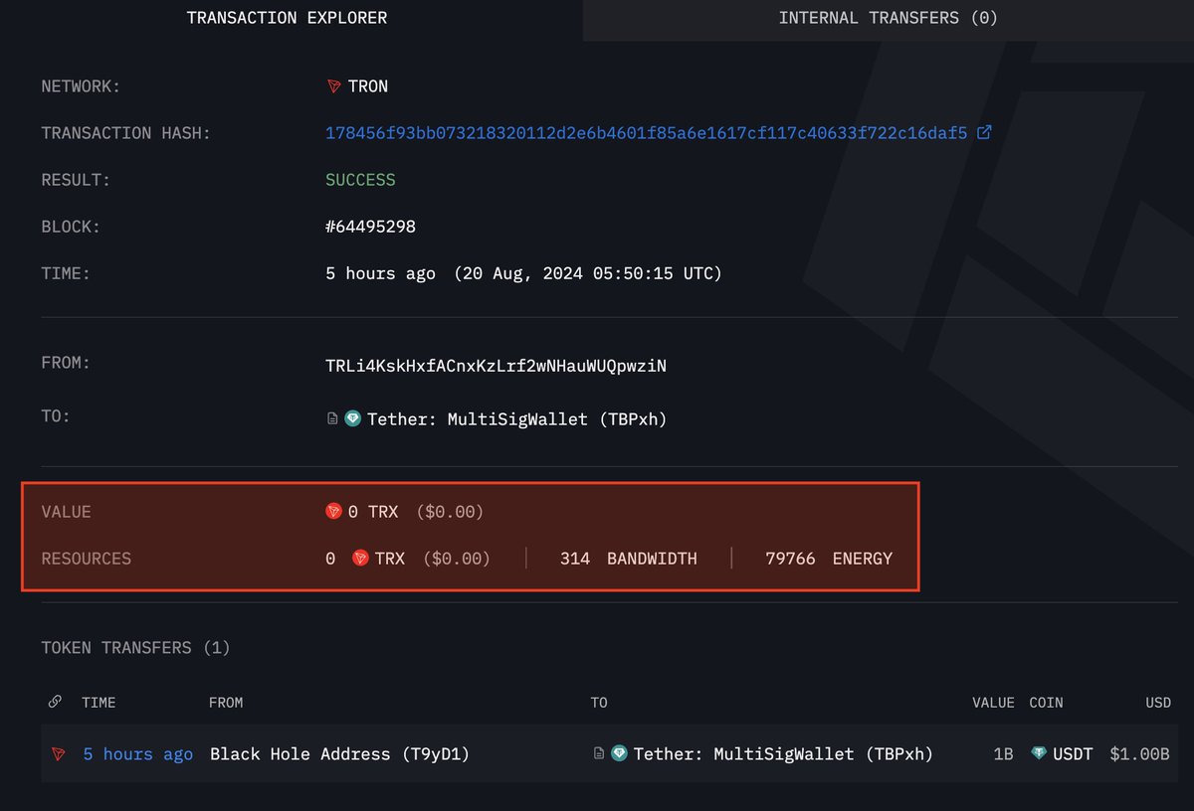Click the TRX coin icon in RESOURCES row
Viewport: 1194px width, 811px height.
click(360, 559)
